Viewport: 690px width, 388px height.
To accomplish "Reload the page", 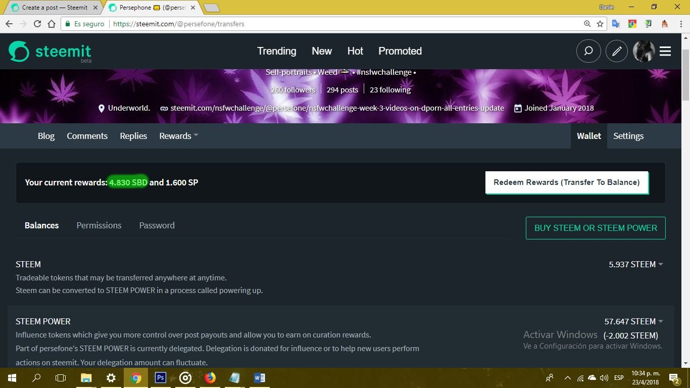I will point(37,24).
